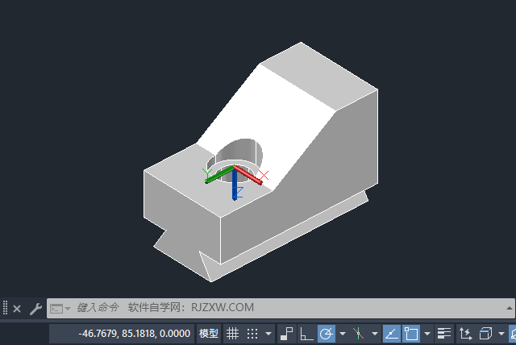Toggle lineweight display icon
This screenshot has height=345, width=516.
pyautogui.click(x=444, y=334)
